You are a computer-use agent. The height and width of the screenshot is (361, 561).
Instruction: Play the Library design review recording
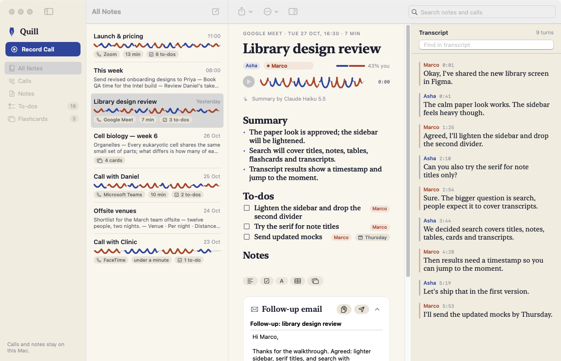coord(249,82)
